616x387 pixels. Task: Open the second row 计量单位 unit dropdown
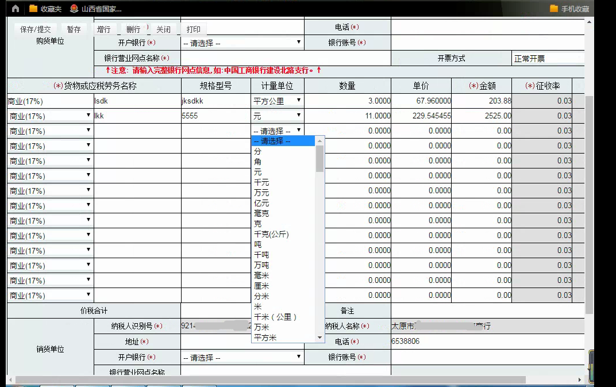299,116
